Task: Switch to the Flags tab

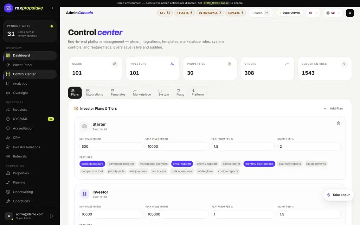Action: tap(180, 92)
